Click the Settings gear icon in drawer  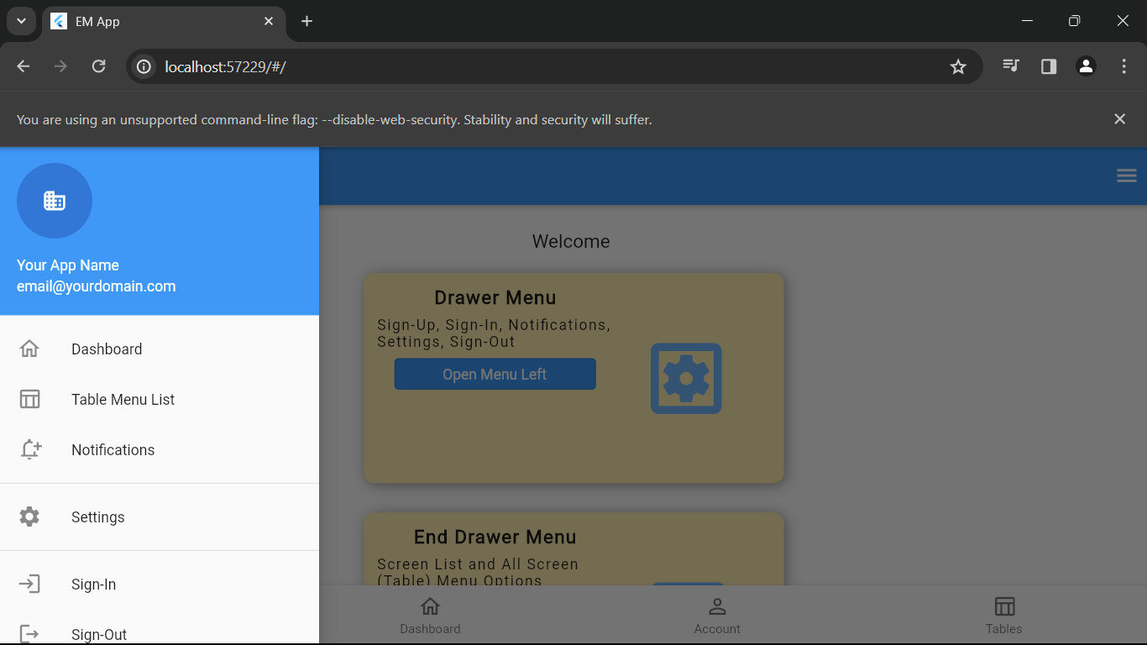pos(29,517)
